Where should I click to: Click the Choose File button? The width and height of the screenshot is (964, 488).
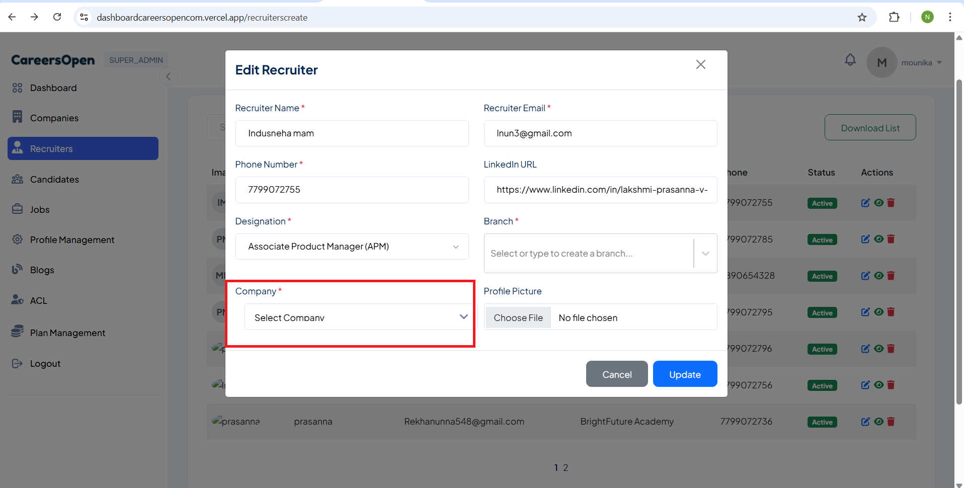(x=518, y=318)
